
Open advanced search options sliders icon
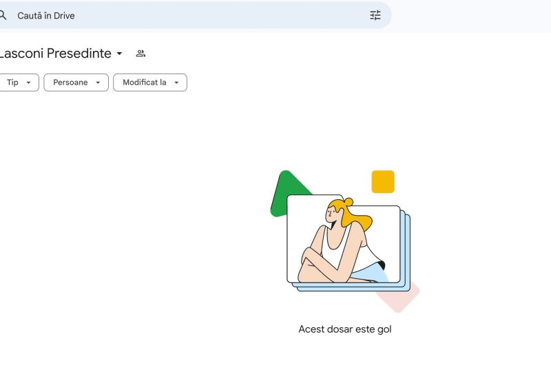pyautogui.click(x=375, y=15)
